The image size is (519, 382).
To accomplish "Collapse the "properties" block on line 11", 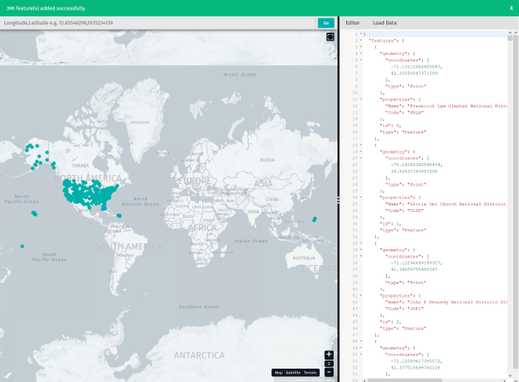I will click(x=361, y=99).
